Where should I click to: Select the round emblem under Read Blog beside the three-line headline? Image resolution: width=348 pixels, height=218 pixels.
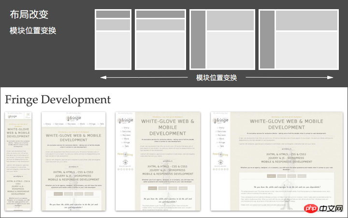click(x=125, y=162)
